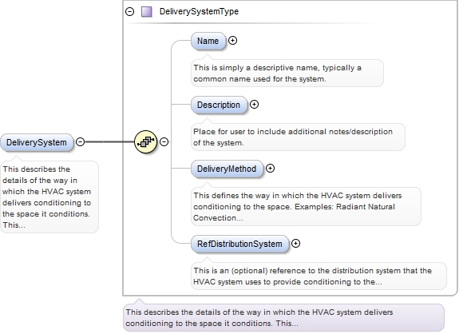Collapse the DeliverySystem element node
This screenshot has width=459, height=334.
pos(80,141)
